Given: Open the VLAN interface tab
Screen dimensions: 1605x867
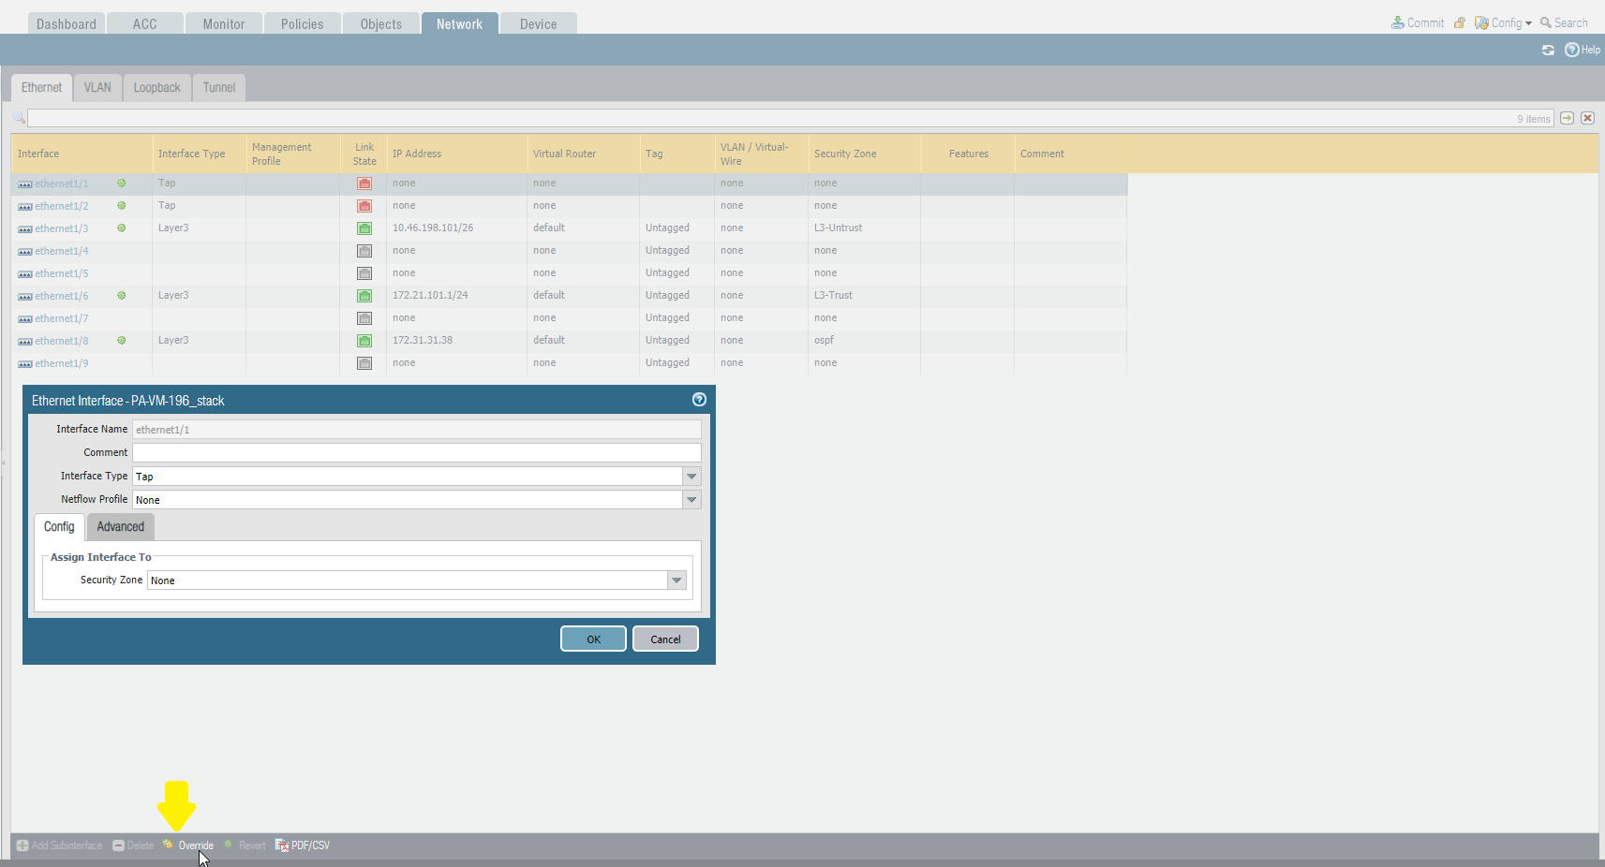Looking at the screenshot, I should [x=97, y=88].
